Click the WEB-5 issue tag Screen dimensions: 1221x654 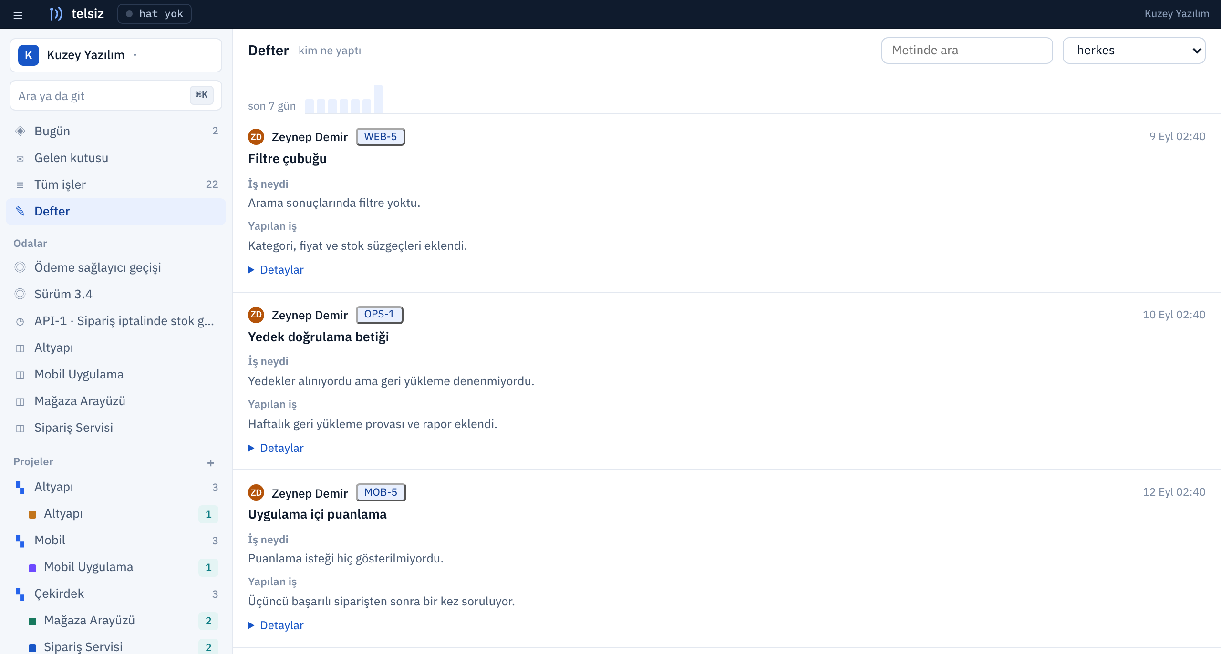coord(381,137)
